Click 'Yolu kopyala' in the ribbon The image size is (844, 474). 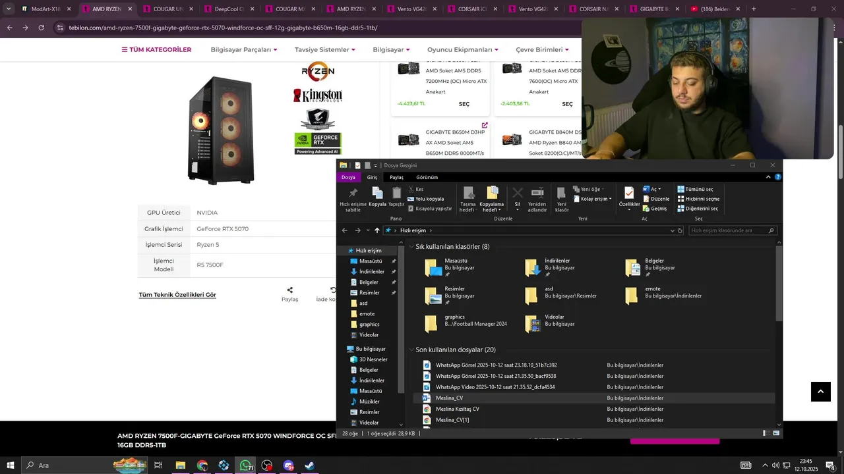[426, 199]
